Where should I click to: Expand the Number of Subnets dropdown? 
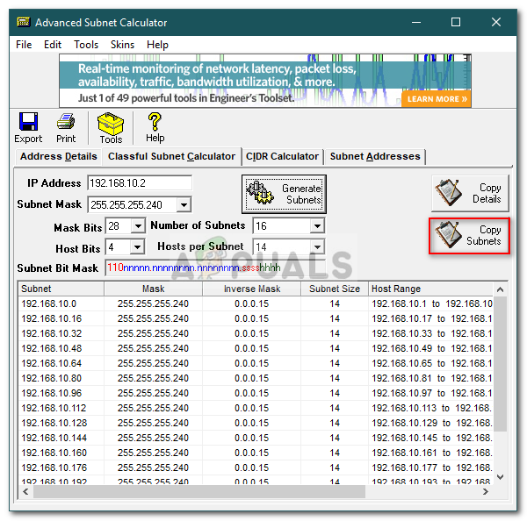pyautogui.click(x=317, y=226)
